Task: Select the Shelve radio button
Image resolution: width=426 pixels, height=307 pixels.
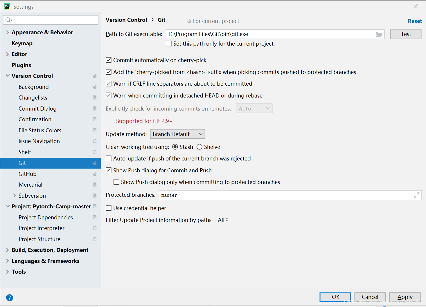Action: click(x=199, y=147)
